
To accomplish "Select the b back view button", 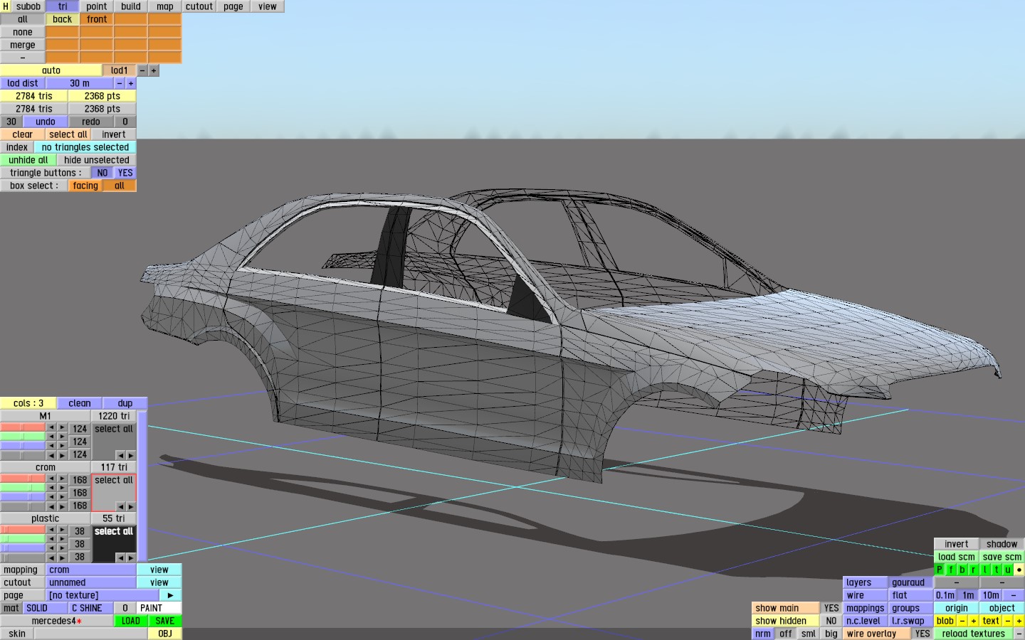I will point(962,570).
